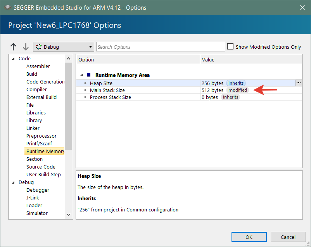Select Compiler in the options tree
Viewport: 311px width, 247px height.
[x=37, y=89]
